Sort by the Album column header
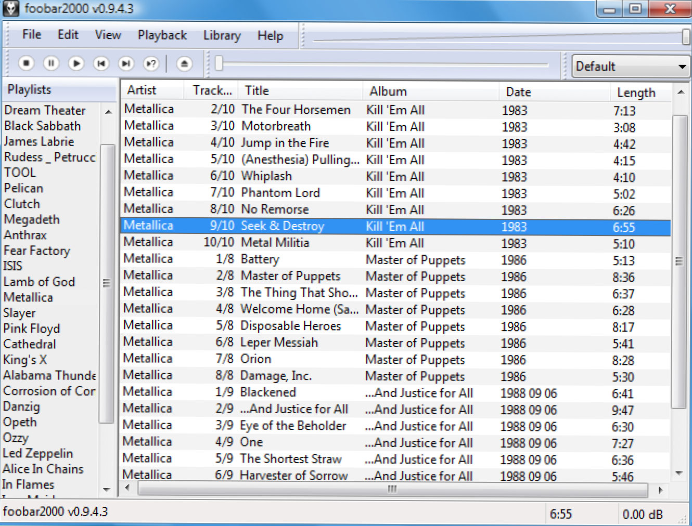 click(x=430, y=91)
